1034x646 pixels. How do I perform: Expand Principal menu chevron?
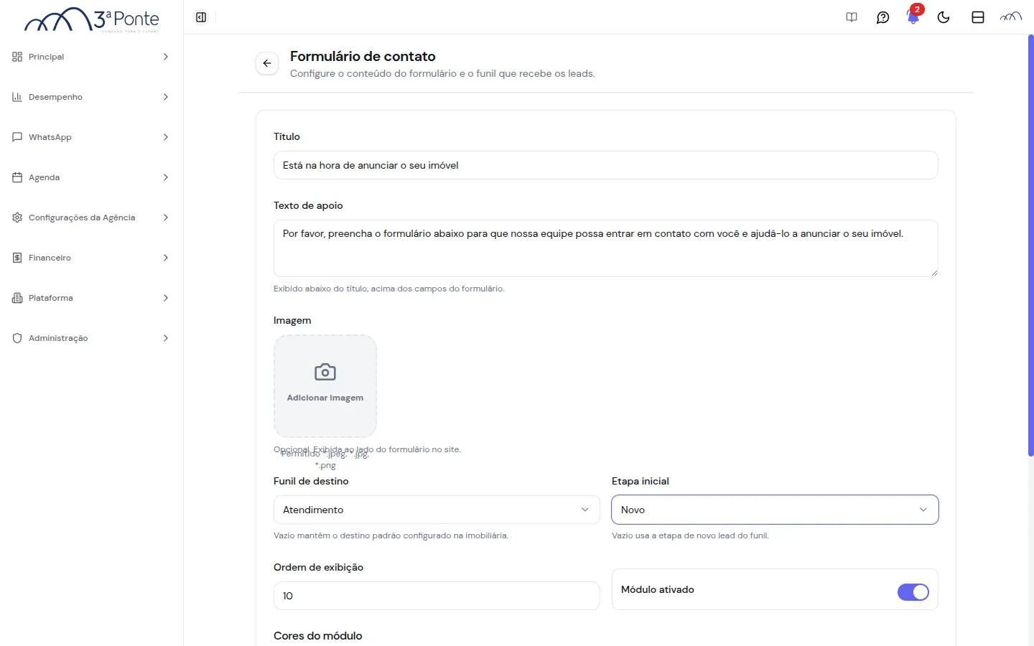tap(166, 57)
